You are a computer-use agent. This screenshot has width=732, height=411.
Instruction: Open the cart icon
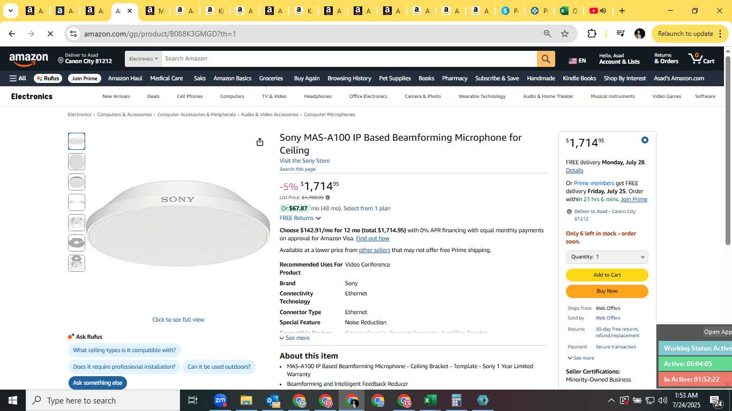701,58
